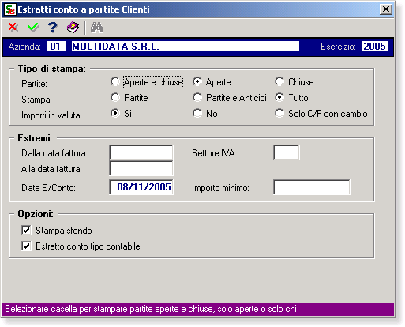Open the purple manual book icon

point(73,28)
